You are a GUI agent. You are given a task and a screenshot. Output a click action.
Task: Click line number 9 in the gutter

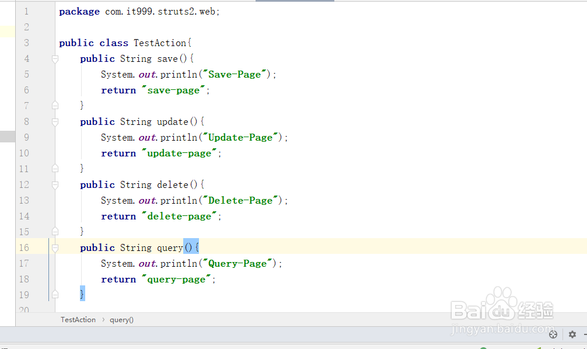click(26, 137)
